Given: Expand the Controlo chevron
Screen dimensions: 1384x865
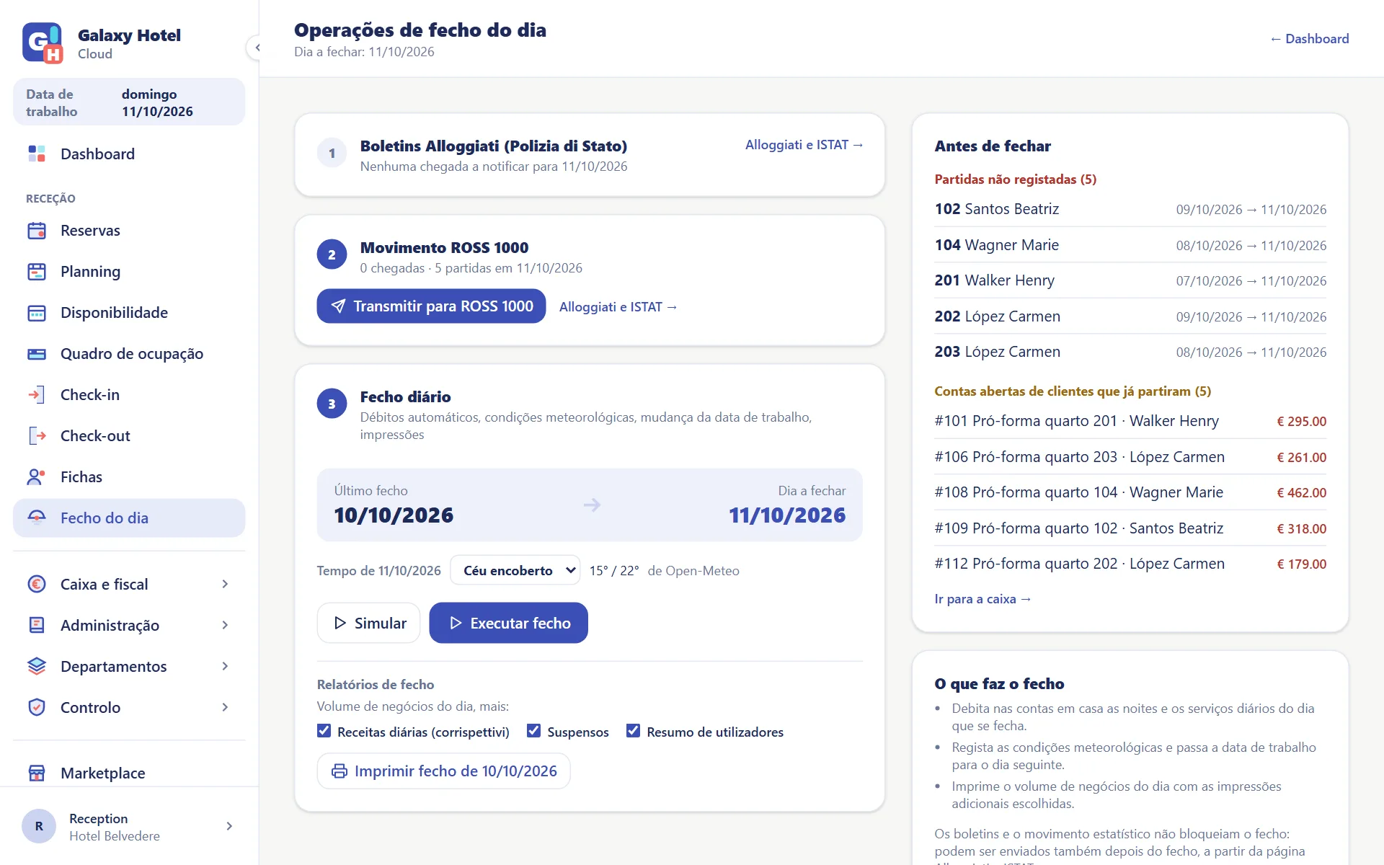Looking at the screenshot, I should coord(225,707).
